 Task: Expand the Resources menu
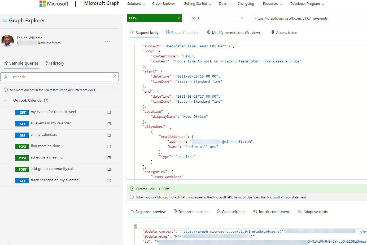coord(273,4)
